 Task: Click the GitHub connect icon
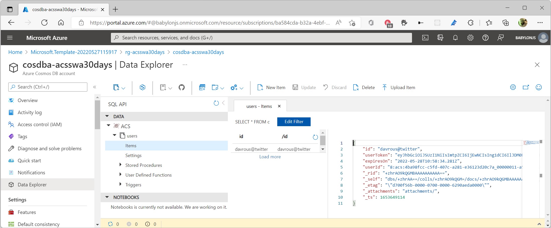pos(182,87)
